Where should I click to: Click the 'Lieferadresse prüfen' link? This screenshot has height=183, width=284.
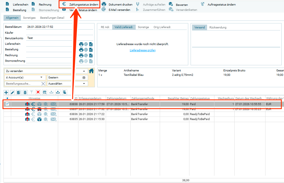pos(142,50)
